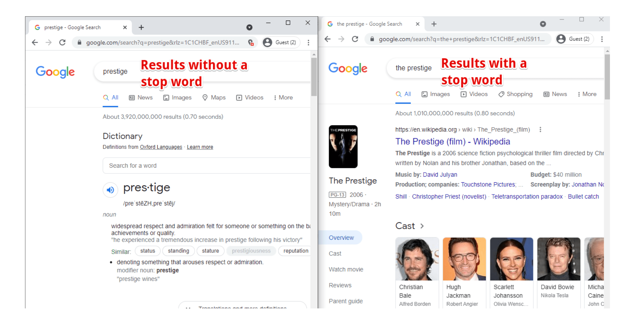The width and height of the screenshot is (644, 329).
Task: Open Bullet catch link
Action: [x=583, y=197]
